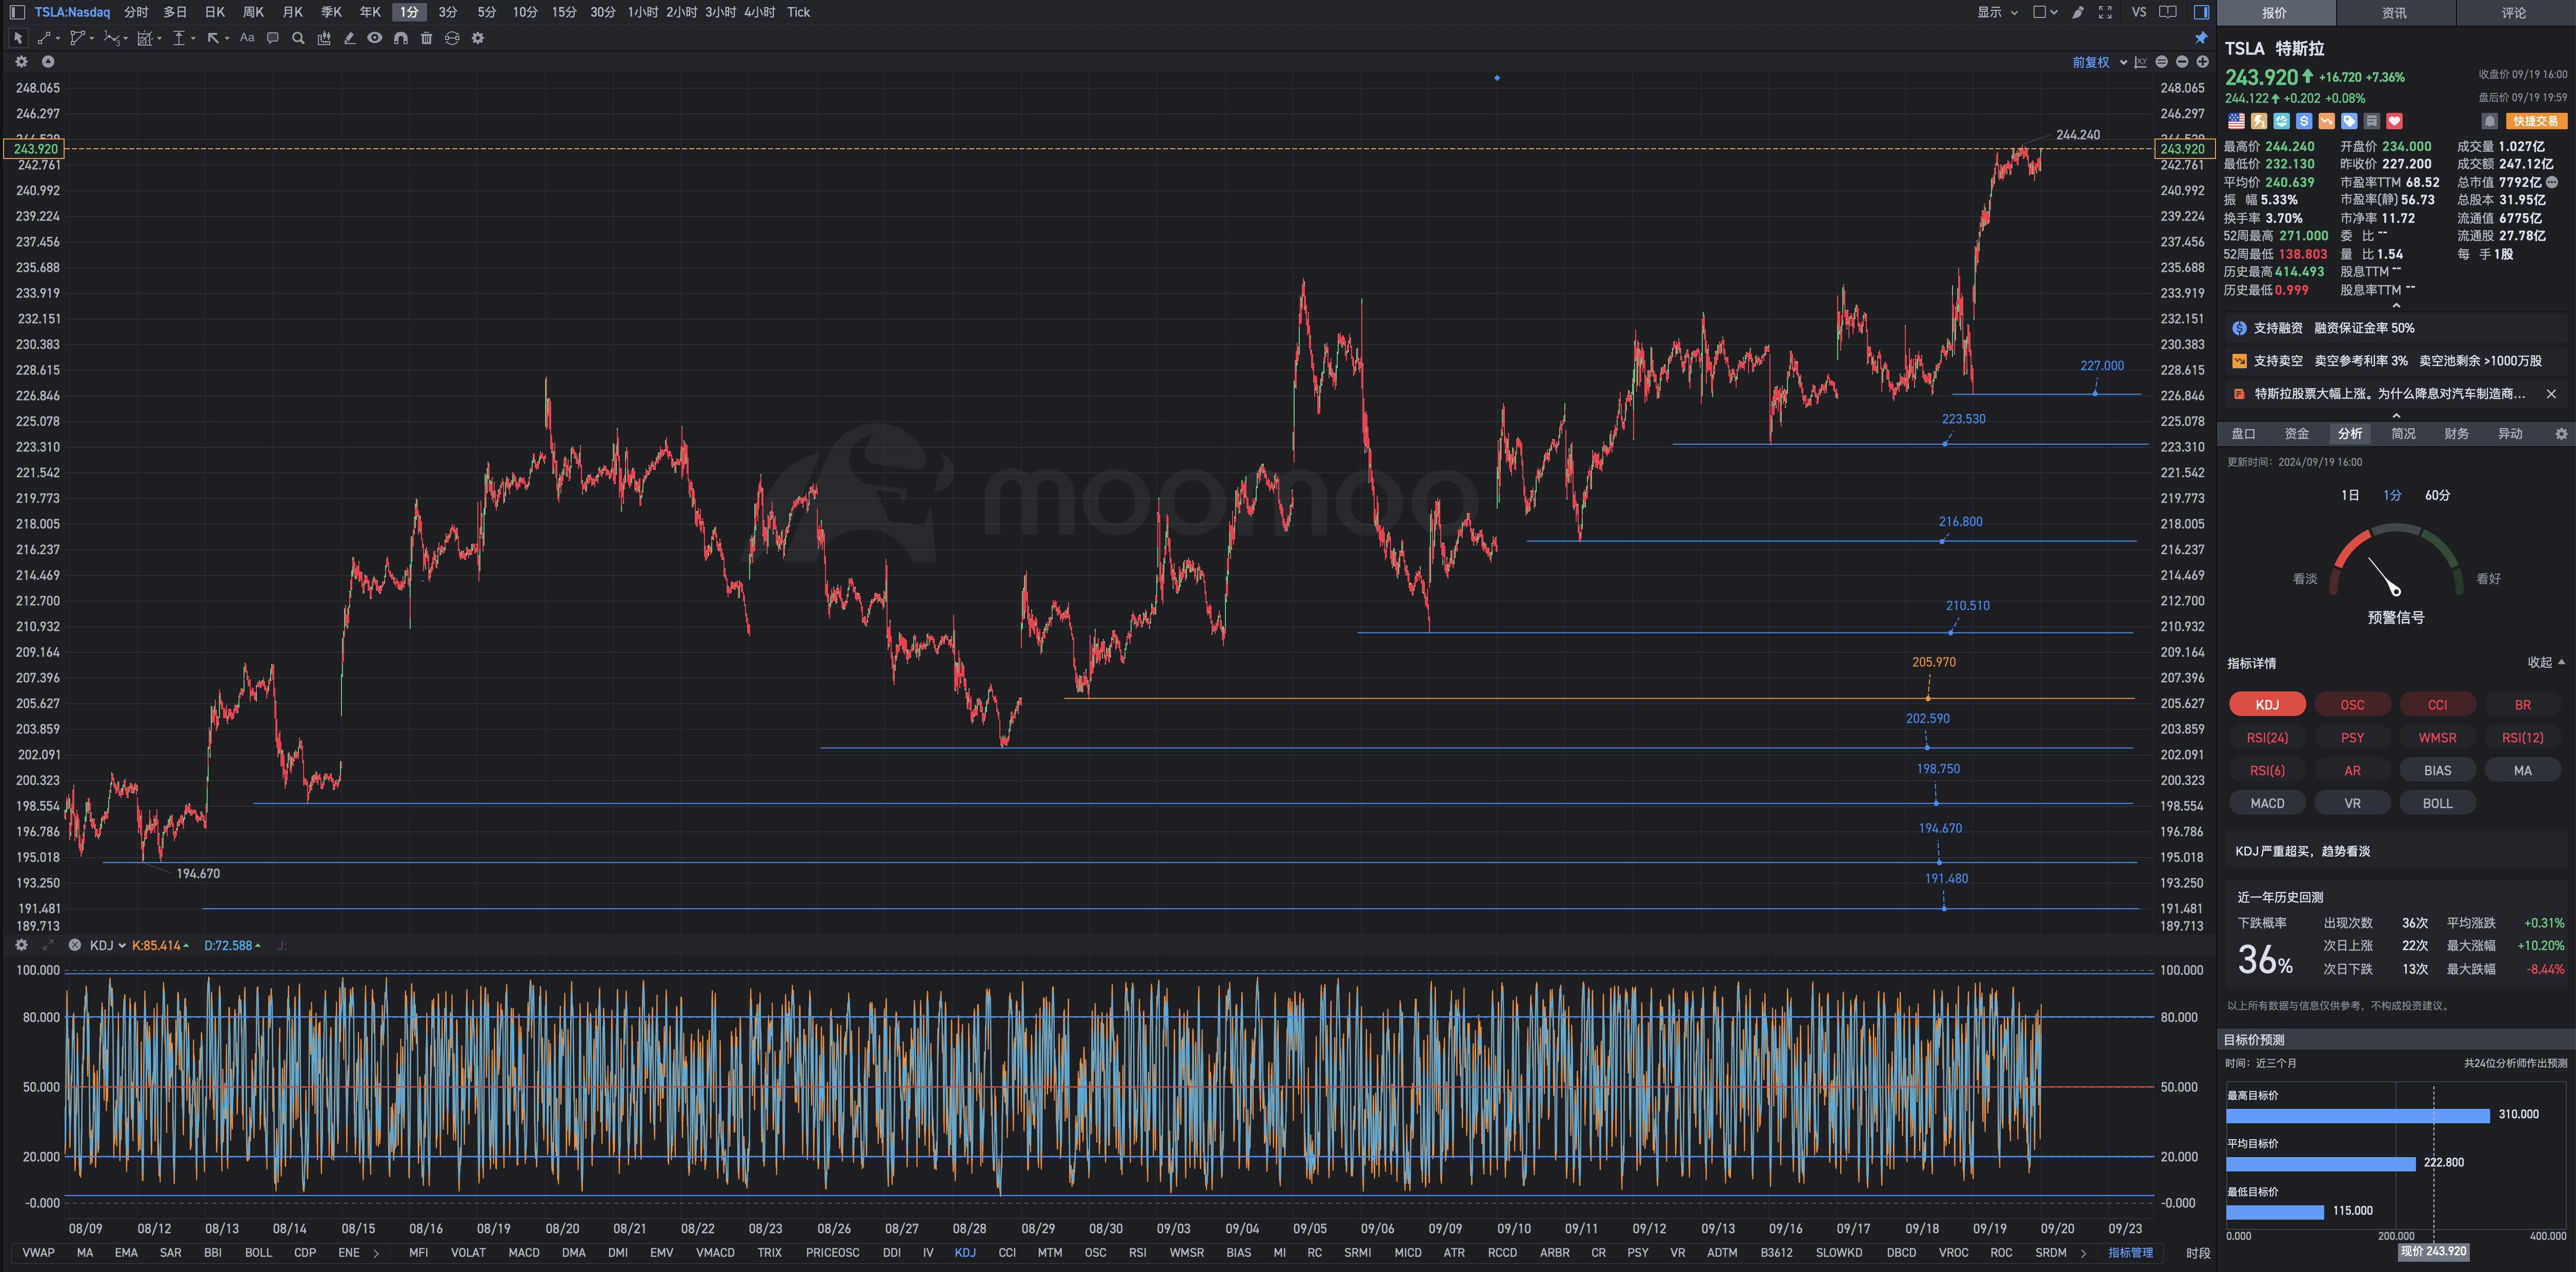Viewport: 2576px width, 1272px height.
Task: Click the 310.000 highest target price bar
Action: pos(2357,1115)
